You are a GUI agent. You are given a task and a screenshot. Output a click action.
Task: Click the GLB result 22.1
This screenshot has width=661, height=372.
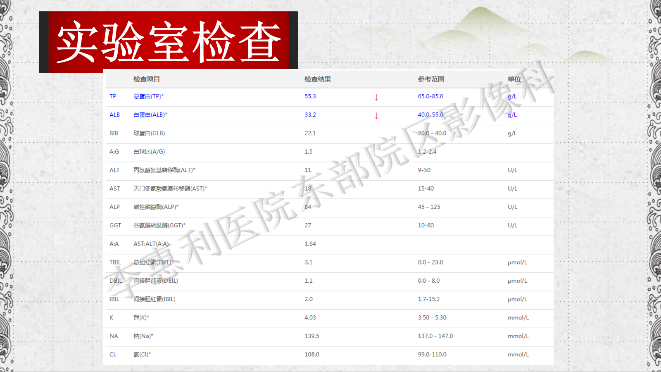(x=310, y=133)
